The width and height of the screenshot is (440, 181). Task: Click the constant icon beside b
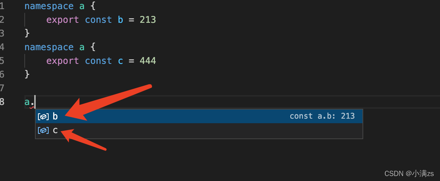click(43, 116)
